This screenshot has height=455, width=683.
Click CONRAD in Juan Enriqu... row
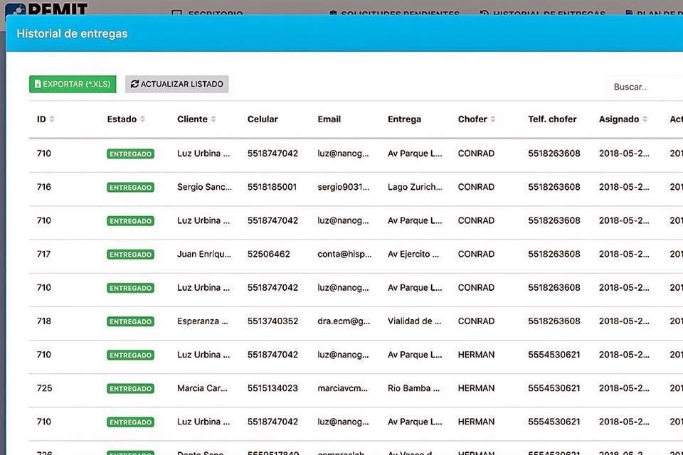[476, 254]
